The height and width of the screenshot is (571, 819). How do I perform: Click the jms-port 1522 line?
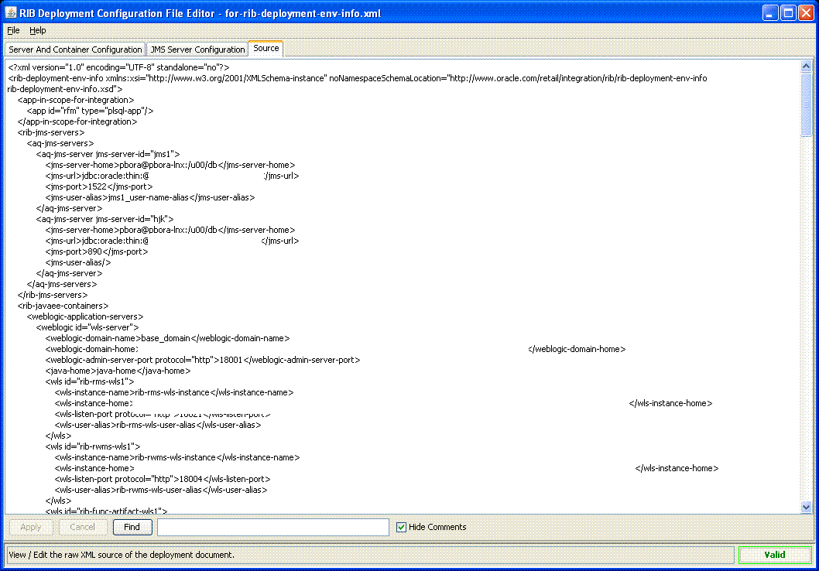point(99,186)
